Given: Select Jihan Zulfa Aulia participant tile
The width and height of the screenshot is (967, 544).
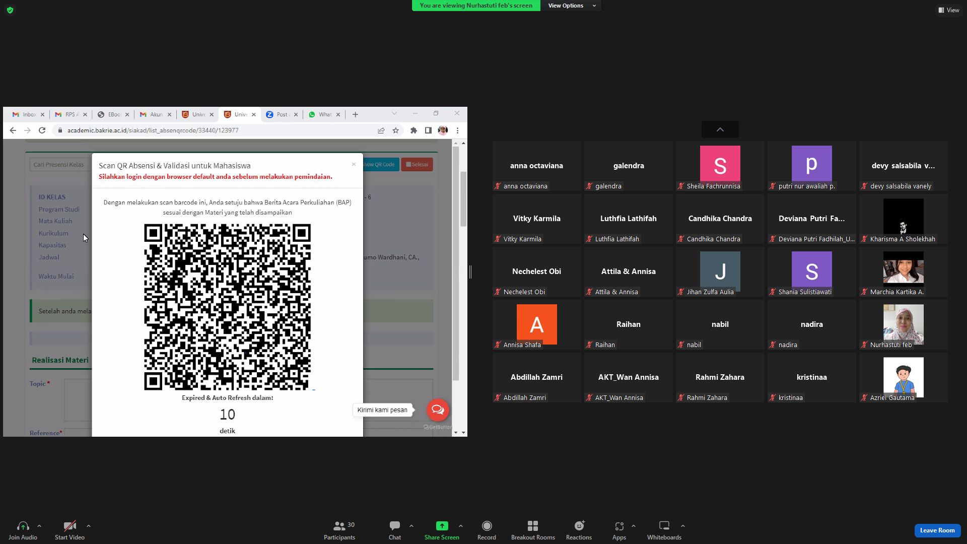Looking at the screenshot, I should point(720,271).
